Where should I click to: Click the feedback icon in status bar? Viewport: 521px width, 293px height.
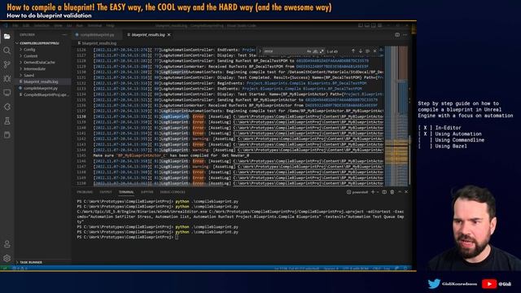(396, 268)
